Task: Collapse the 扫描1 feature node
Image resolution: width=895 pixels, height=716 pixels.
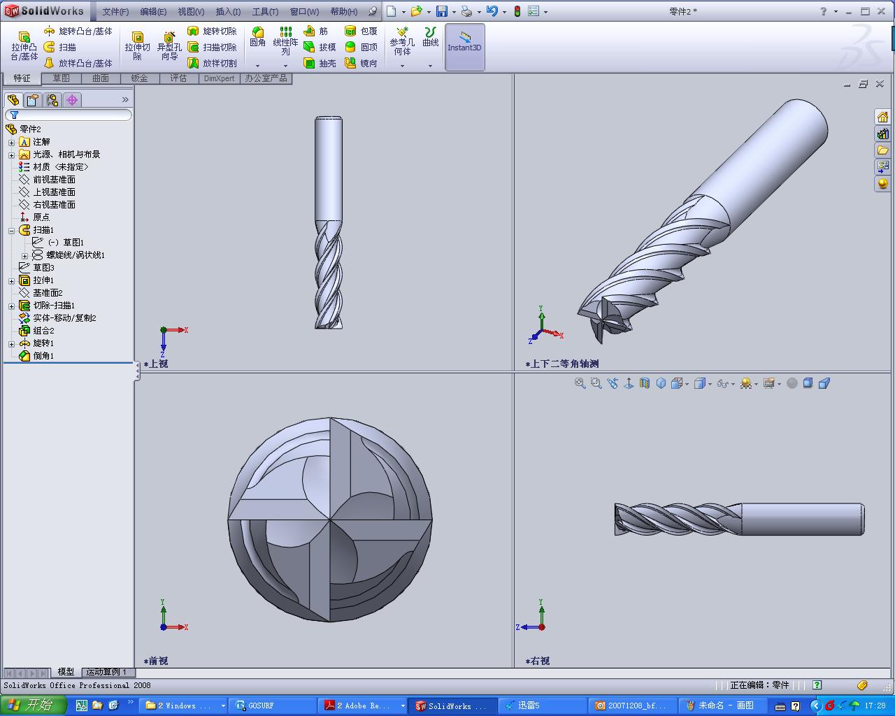Action: point(11,230)
